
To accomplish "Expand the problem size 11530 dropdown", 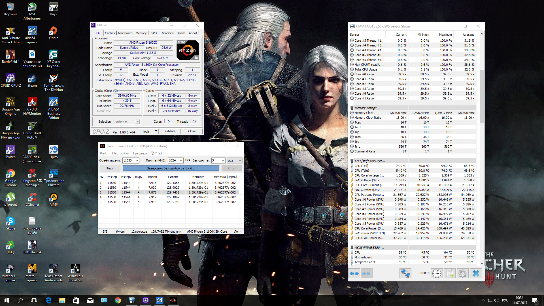I will tap(137, 161).
